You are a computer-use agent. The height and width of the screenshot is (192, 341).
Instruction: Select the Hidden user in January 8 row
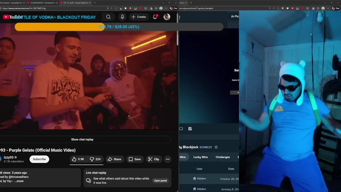point(200,189)
